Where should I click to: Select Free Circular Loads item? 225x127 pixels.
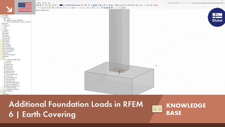10,80
